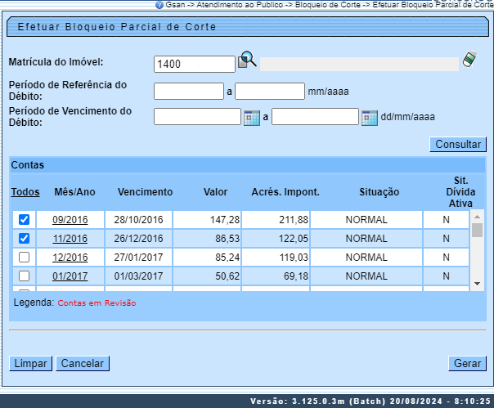Viewport: 494px width, 408px height.
Task: Select the 01/2017 bill checkbox
Action: pyautogui.click(x=24, y=276)
